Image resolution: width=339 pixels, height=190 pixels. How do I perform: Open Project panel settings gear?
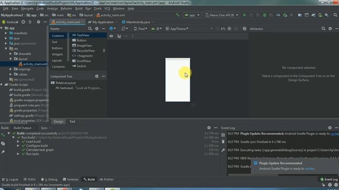[x=38, y=22]
